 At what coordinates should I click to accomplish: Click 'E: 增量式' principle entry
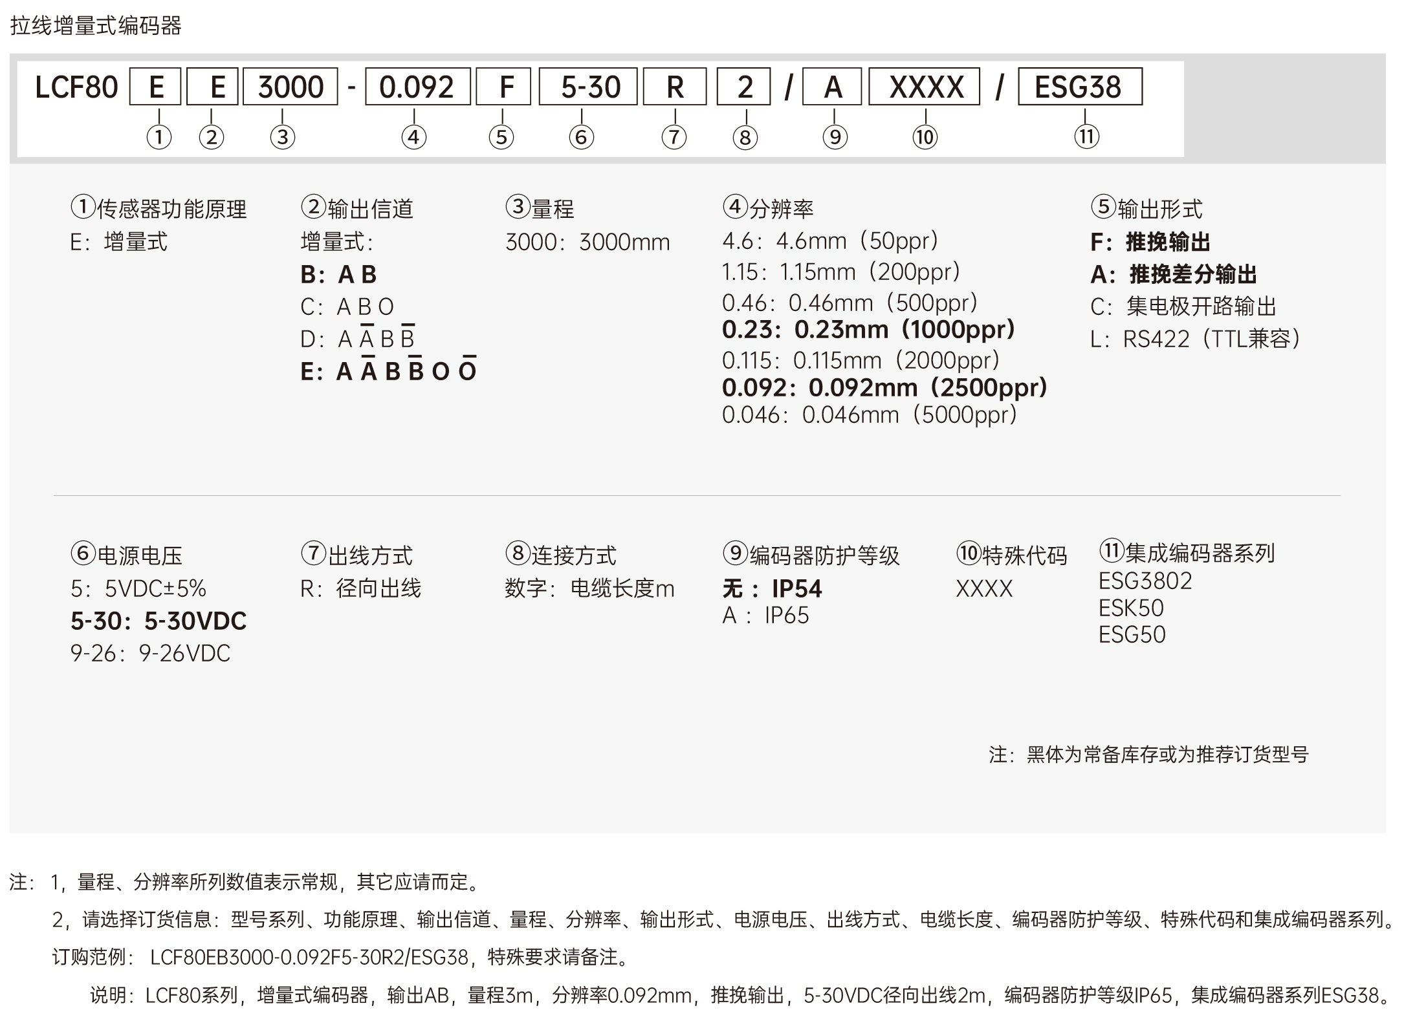click(118, 242)
